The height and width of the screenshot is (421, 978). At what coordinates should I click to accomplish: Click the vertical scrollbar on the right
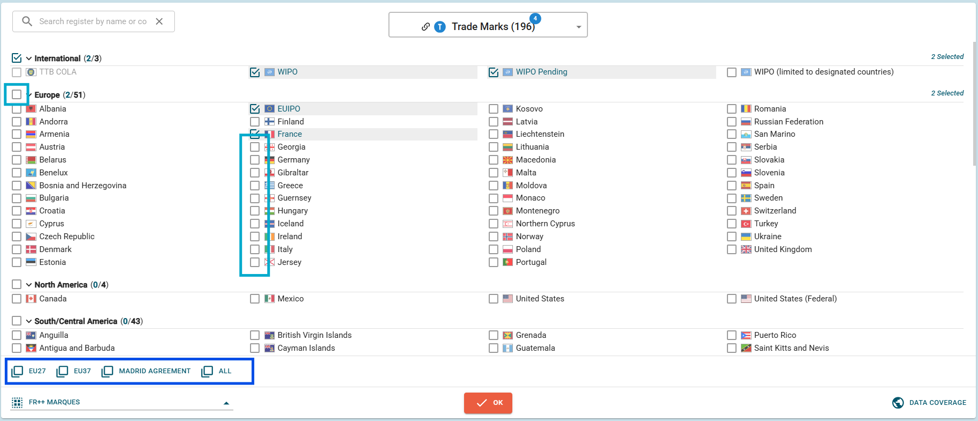coord(974,107)
